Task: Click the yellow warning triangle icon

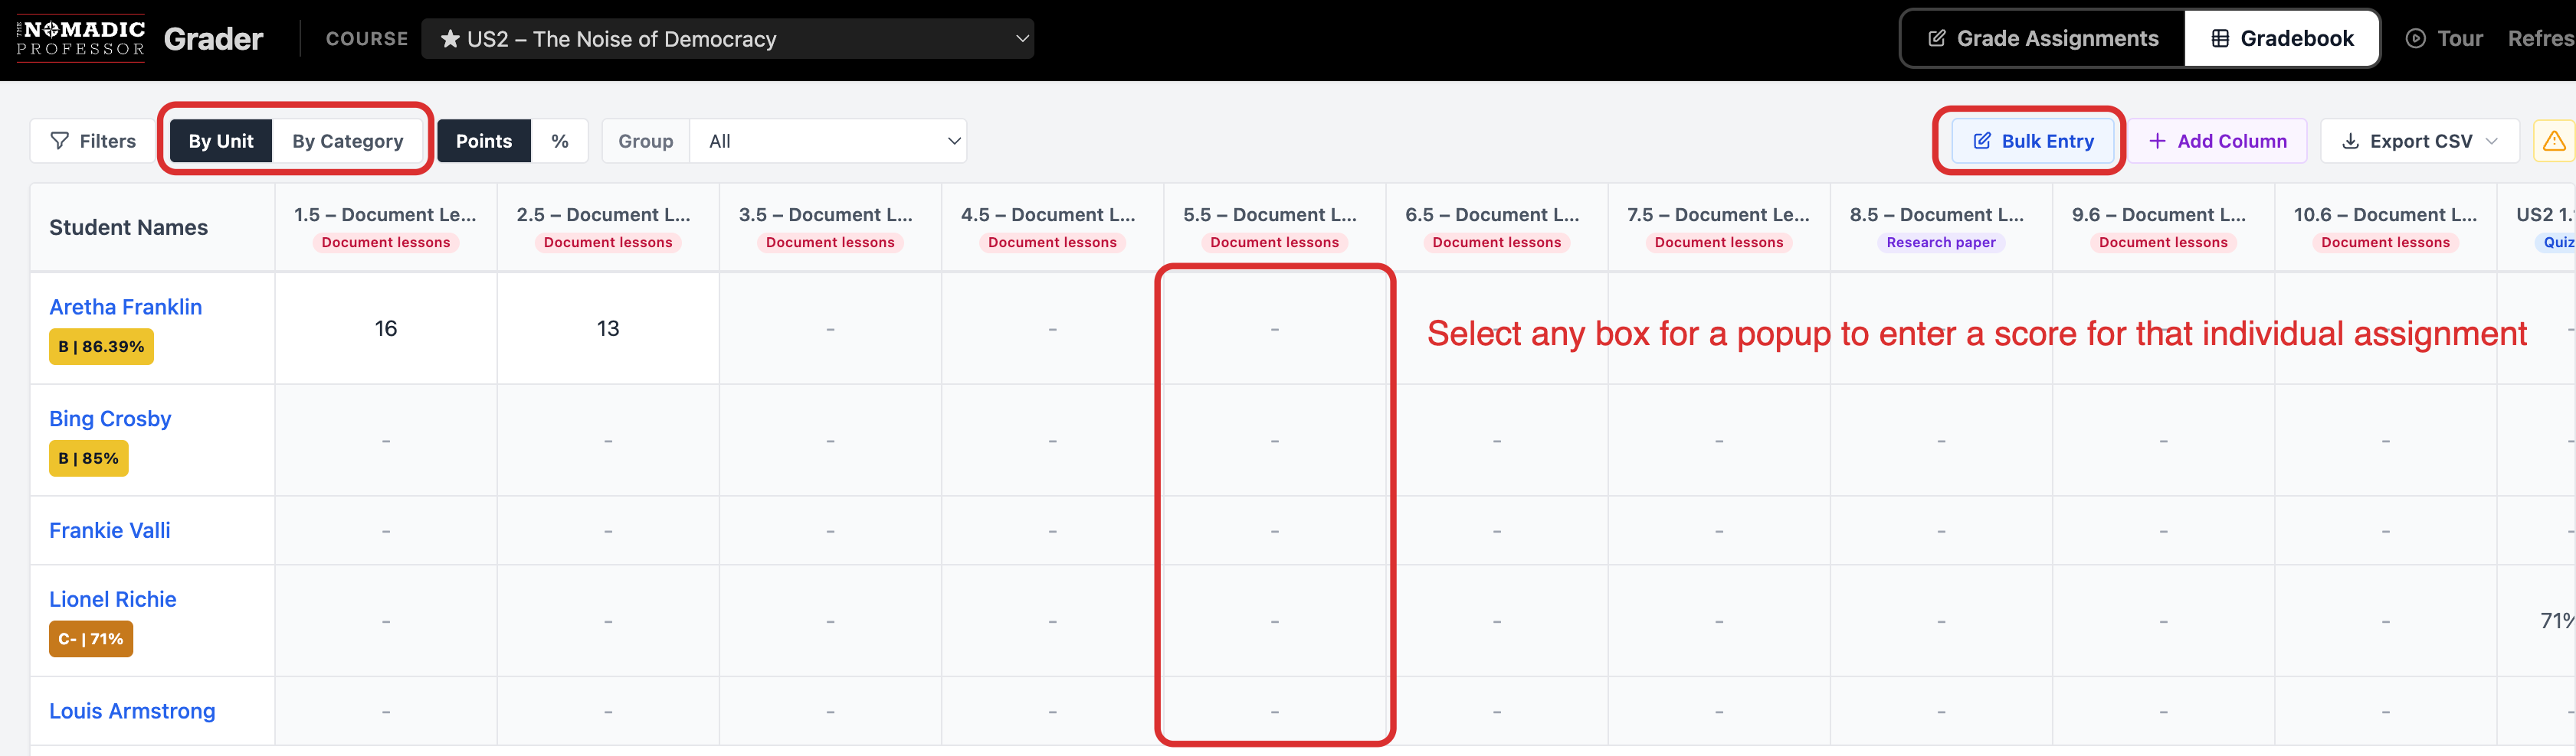Action: pos(2554,141)
